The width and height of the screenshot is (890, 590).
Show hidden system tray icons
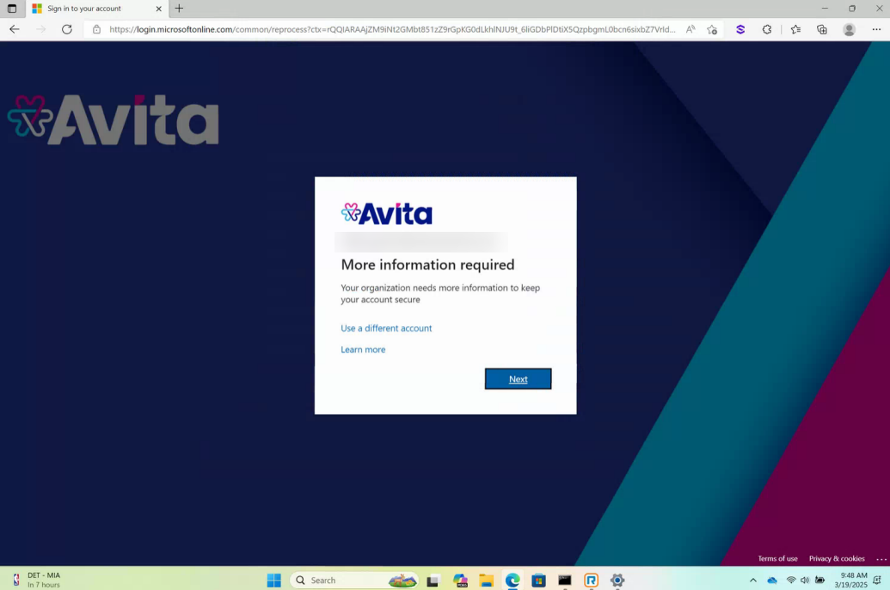pos(752,580)
